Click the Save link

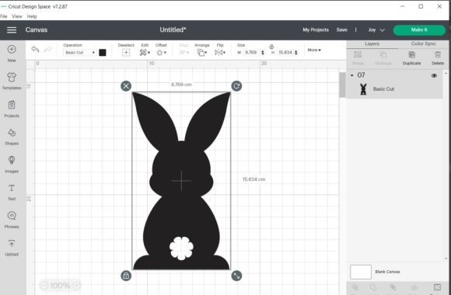pos(341,29)
